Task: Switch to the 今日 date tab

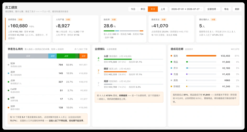Action: (133, 9)
